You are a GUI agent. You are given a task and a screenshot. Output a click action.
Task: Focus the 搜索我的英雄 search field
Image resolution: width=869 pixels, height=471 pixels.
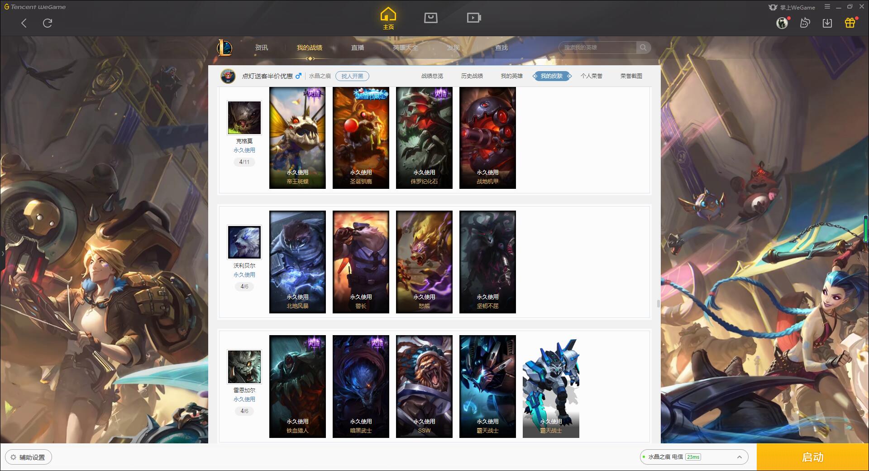[x=597, y=48]
